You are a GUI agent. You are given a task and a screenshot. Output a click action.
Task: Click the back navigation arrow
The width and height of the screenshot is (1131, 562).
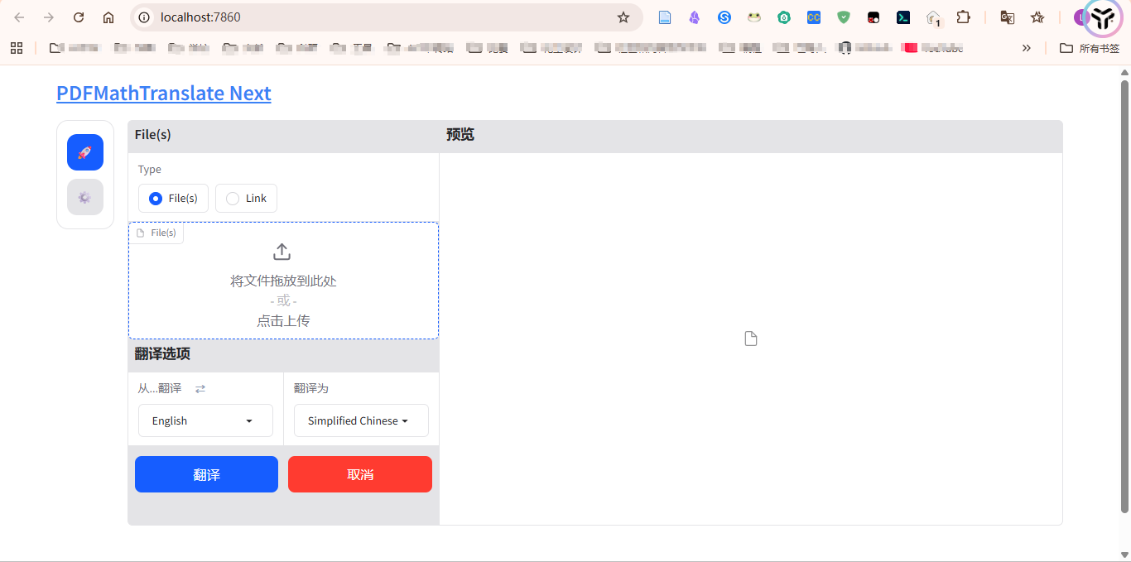(x=19, y=17)
